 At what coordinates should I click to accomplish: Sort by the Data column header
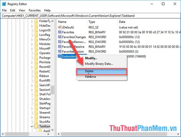click(149, 22)
